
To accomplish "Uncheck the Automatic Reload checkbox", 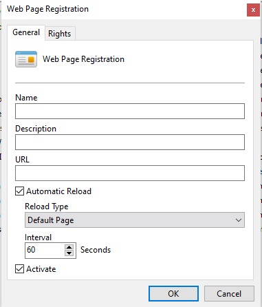I will [x=19, y=191].
